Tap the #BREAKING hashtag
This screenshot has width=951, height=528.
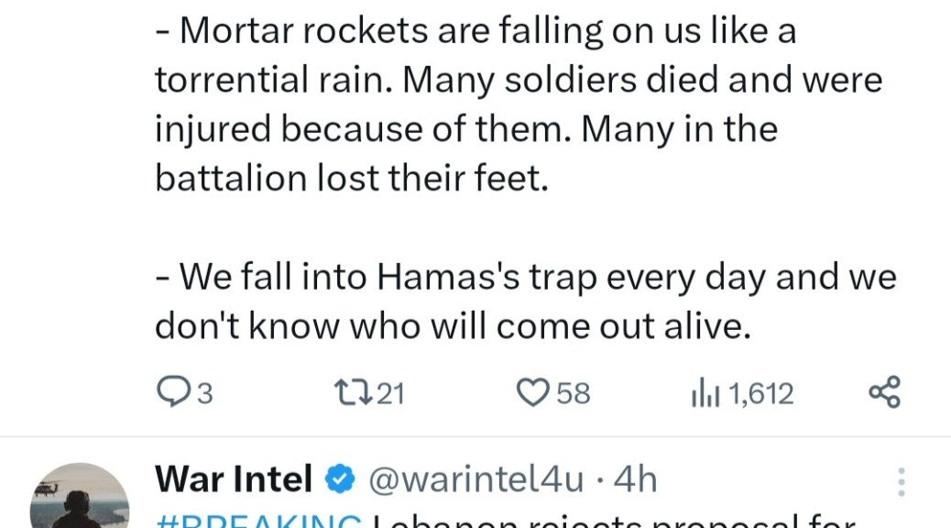[x=258, y=522]
